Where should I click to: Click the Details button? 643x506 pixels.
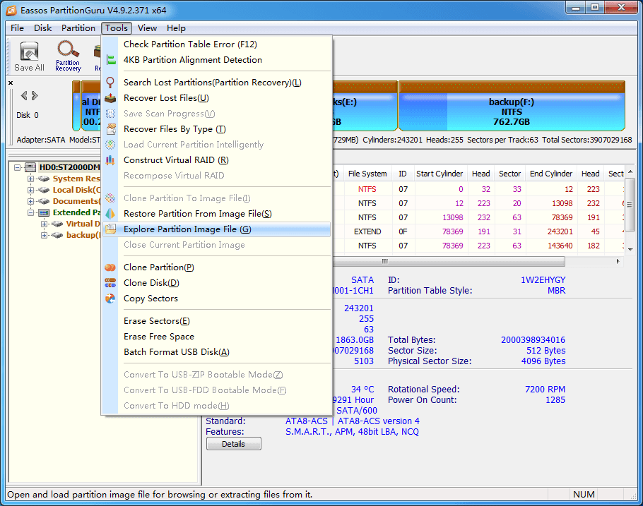(x=233, y=444)
